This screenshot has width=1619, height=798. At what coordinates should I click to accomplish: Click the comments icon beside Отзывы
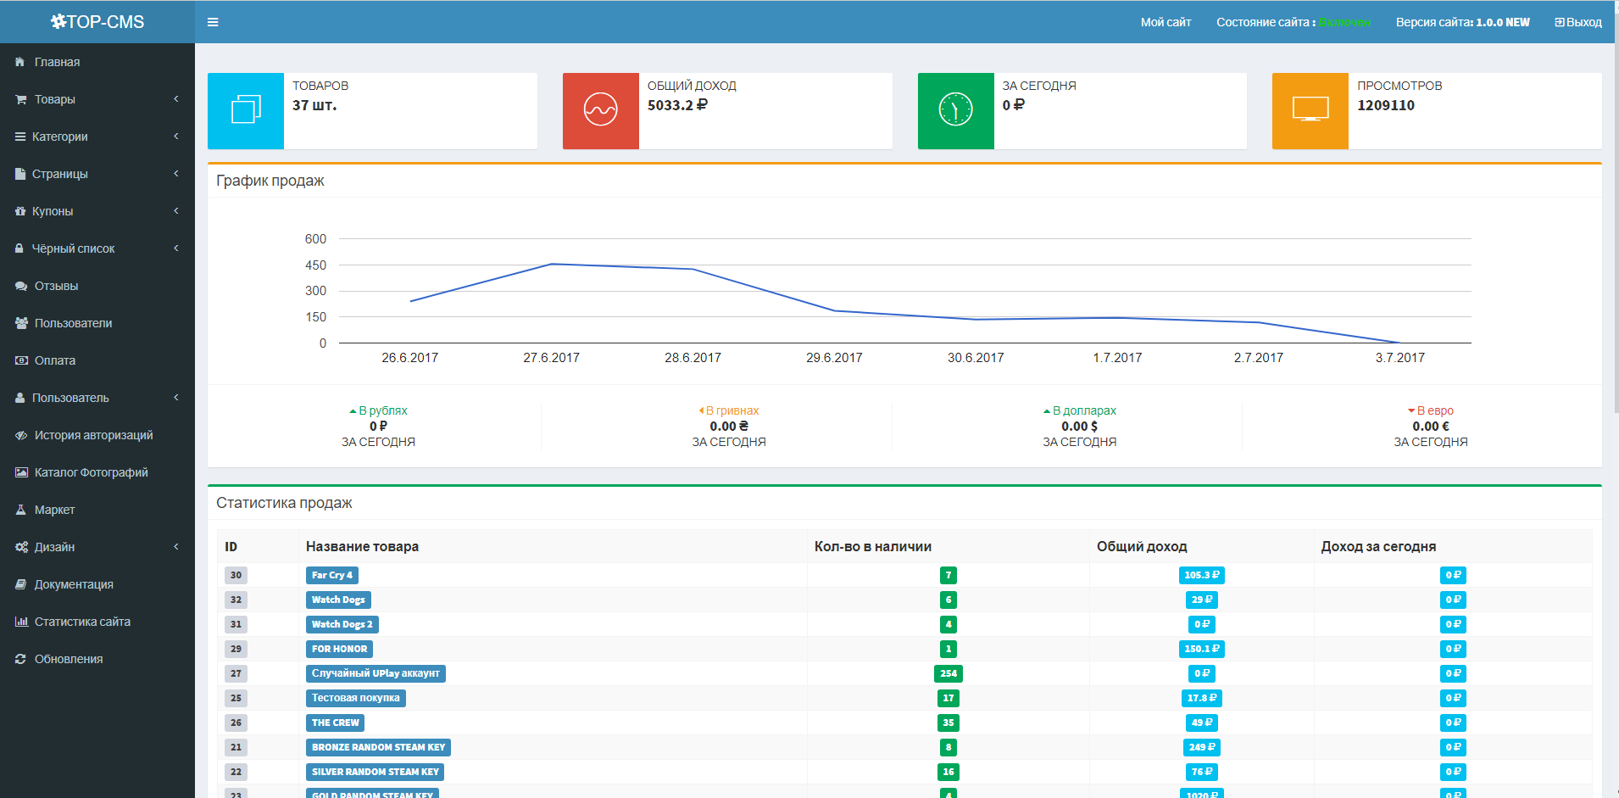coord(21,286)
